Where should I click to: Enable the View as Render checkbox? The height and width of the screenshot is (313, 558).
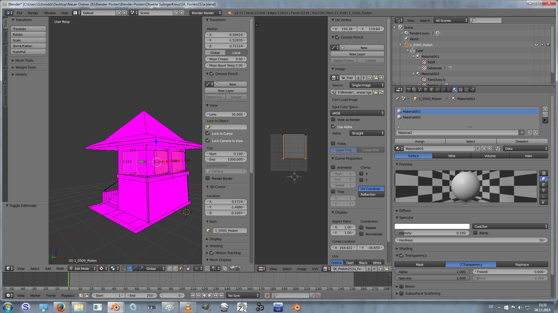pyautogui.click(x=333, y=119)
